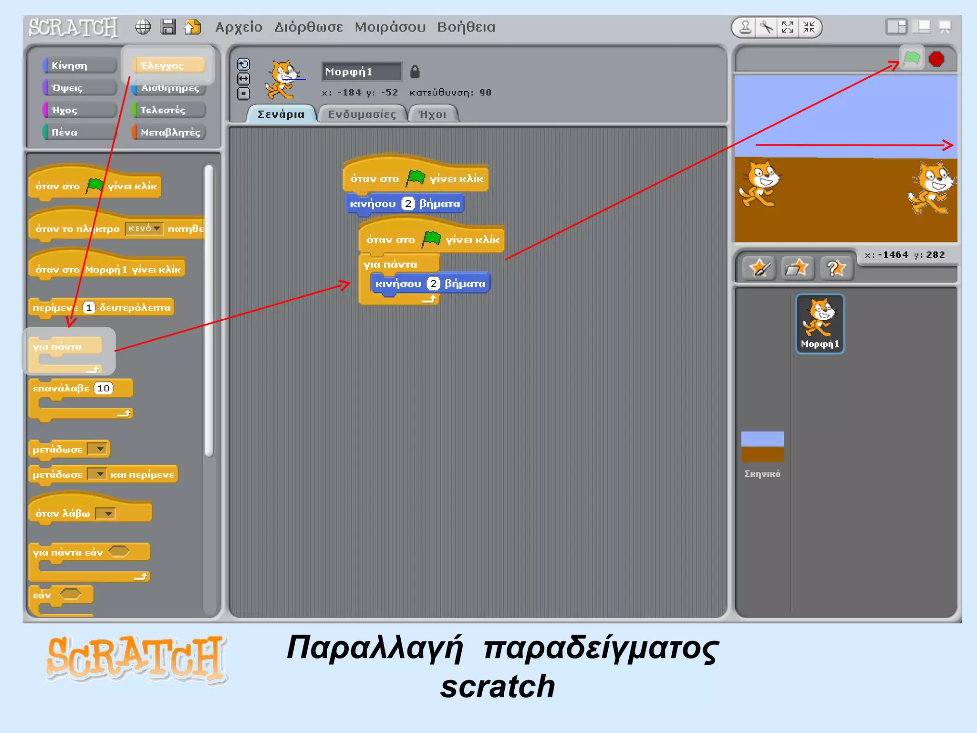This screenshot has width=977, height=733.
Task: Select the Ήχος block category
Action: (80, 110)
